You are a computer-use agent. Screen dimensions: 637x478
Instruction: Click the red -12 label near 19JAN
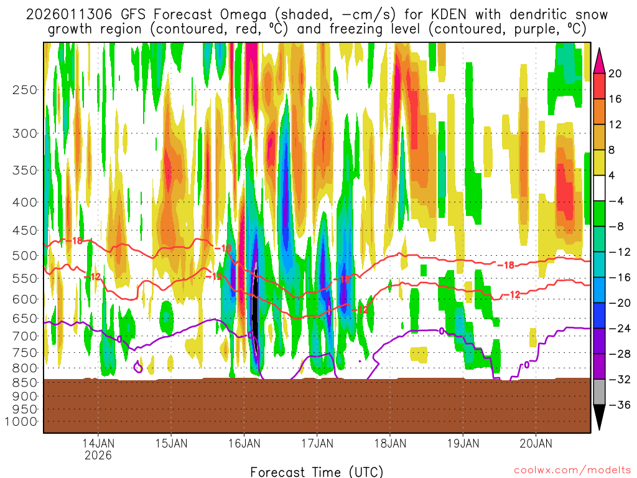pos(512,294)
